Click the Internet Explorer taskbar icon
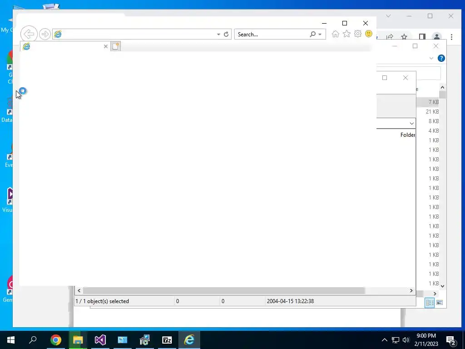 pos(189,340)
